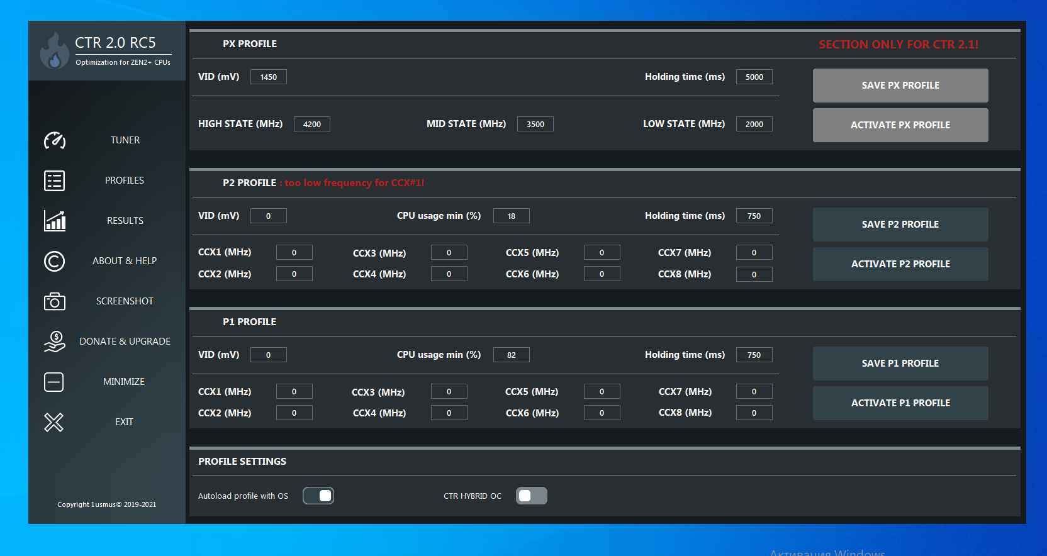Image resolution: width=1047 pixels, height=556 pixels.
Task: Click SAVE P1 PROFILE button
Action: pyautogui.click(x=900, y=364)
